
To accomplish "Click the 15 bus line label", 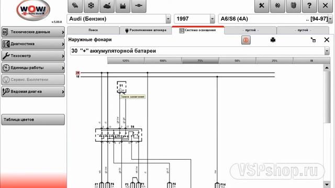I will pyautogui.click(x=77, y=77).
